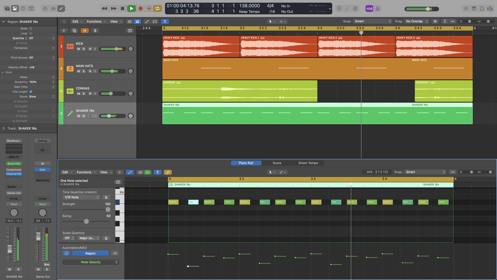Toggle global track Solo S button
497x280 pixels.
(95, 31)
